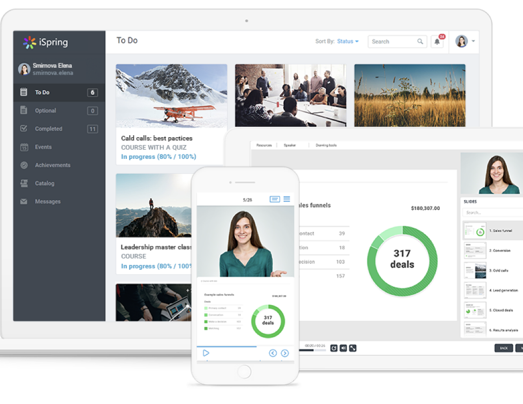Open the Status sort dropdown
Image resolution: width=523 pixels, height=404 pixels.
(347, 42)
